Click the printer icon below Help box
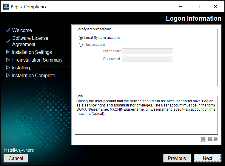This screenshot has height=166, width=225. pyautogui.click(x=215, y=139)
